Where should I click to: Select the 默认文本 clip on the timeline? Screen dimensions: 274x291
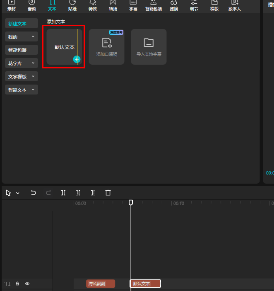click(145, 284)
